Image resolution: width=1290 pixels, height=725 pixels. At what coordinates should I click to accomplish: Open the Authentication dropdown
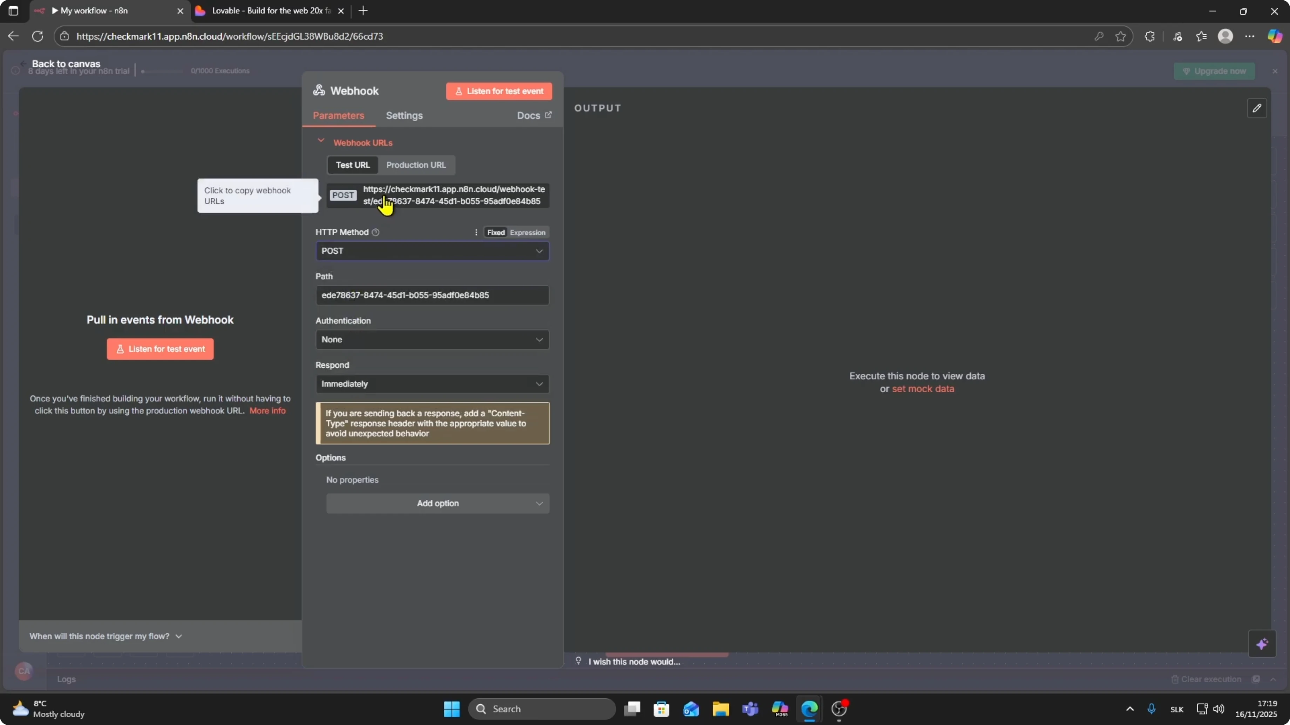[432, 340]
